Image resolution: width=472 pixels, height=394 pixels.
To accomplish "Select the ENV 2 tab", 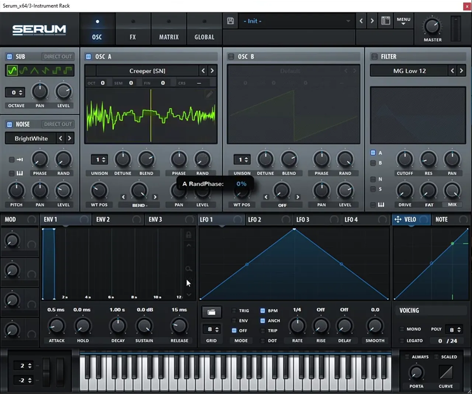I will pos(118,220).
